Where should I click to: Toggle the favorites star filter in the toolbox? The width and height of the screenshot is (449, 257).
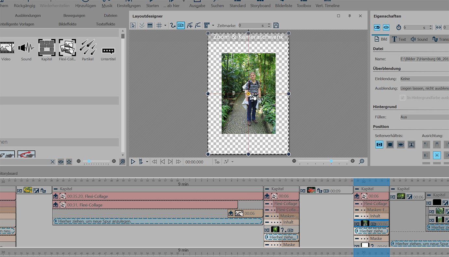point(69,162)
